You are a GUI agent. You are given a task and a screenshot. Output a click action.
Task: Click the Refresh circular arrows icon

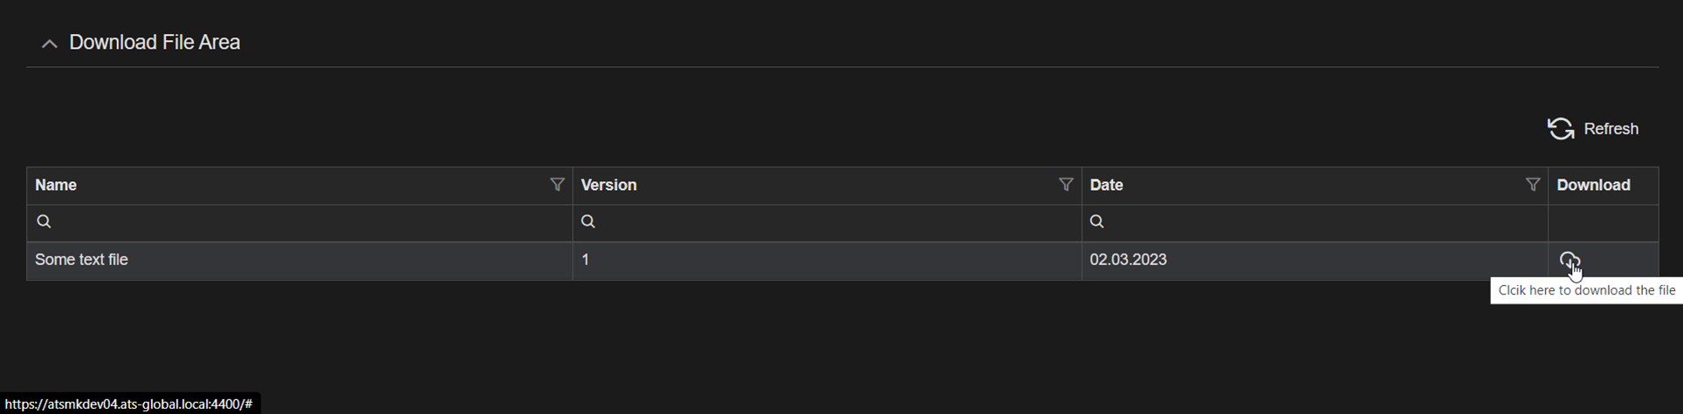(1560, 129)
